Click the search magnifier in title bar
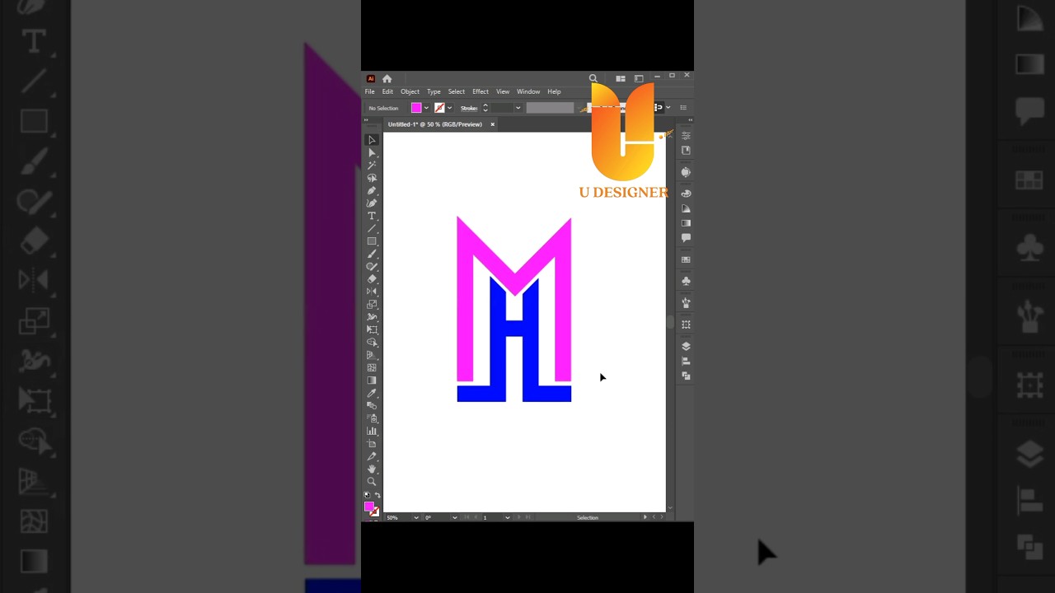Viewport: 1055px width, 593px height. pyautogui.click(x=593, y=78)
